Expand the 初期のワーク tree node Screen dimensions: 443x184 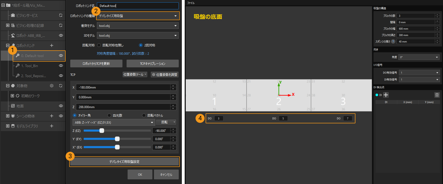[x=12, y=96]
